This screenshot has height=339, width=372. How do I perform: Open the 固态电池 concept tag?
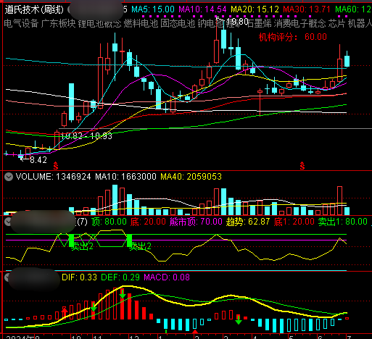click(x=178, y=23)
